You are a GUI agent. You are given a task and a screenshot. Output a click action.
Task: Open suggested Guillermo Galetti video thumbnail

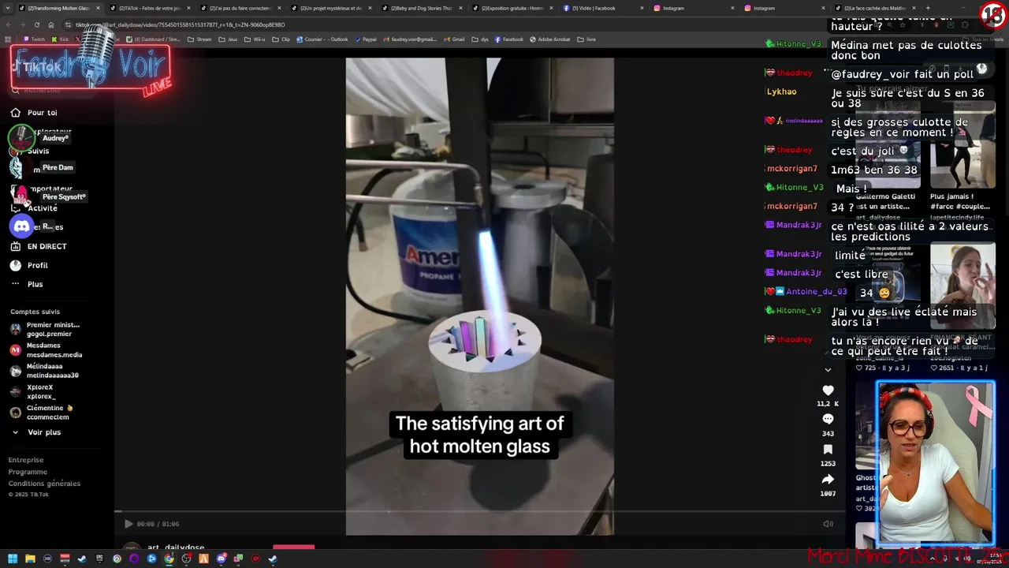click(x=888, y=144)
